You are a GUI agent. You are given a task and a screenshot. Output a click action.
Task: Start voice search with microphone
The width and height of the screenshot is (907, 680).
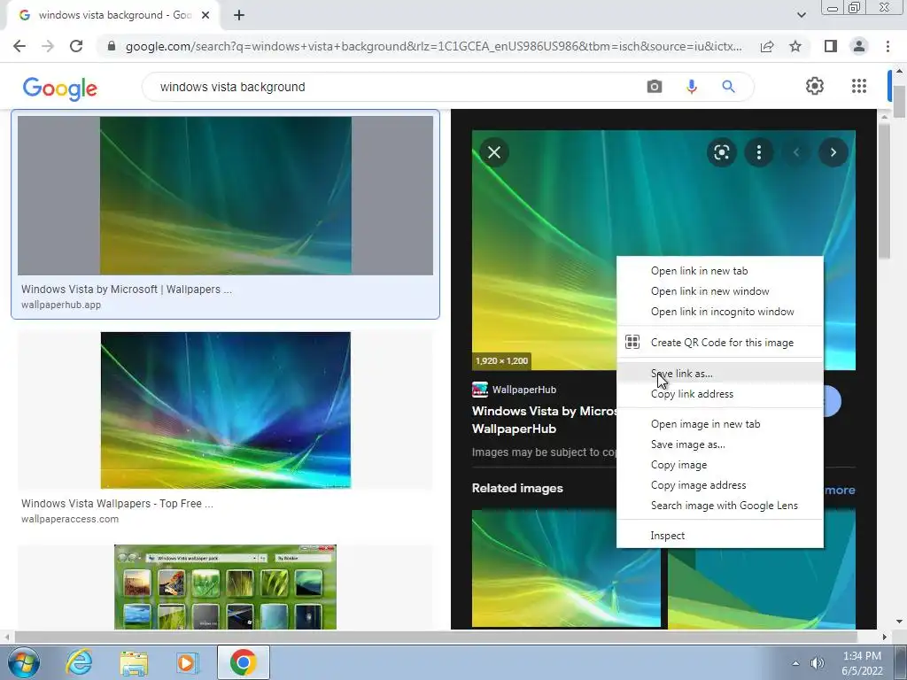(x=691, y=87)
